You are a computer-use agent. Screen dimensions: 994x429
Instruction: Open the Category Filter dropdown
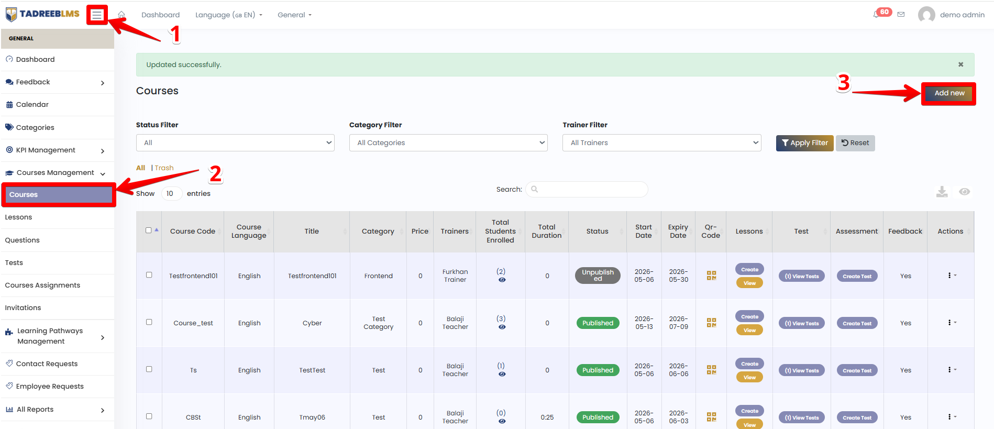[x=448, y=142]
